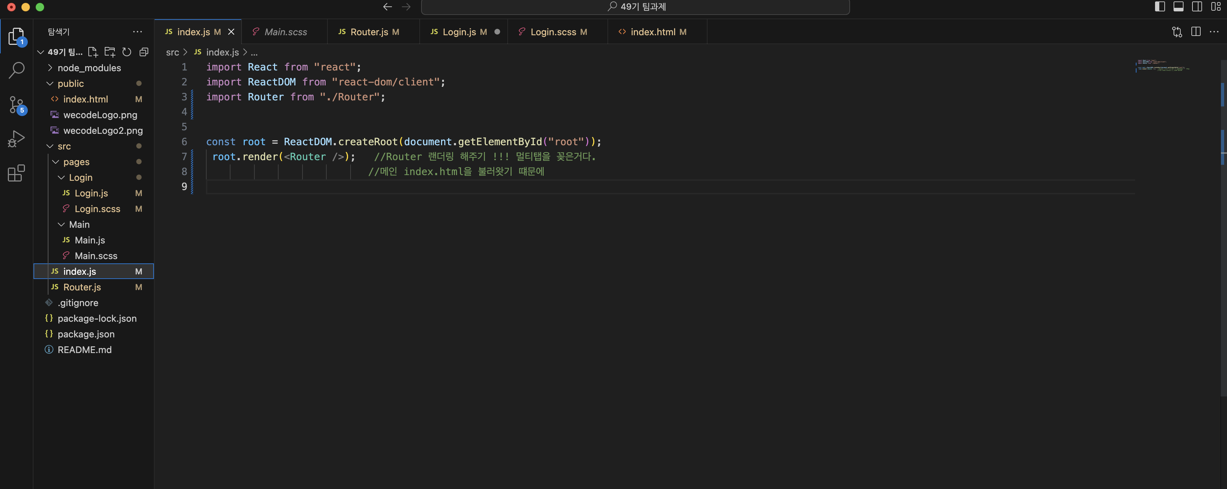Go back with the navigation arrow
This screenshot has height=489, width=1227.
(x=387, y=7)
